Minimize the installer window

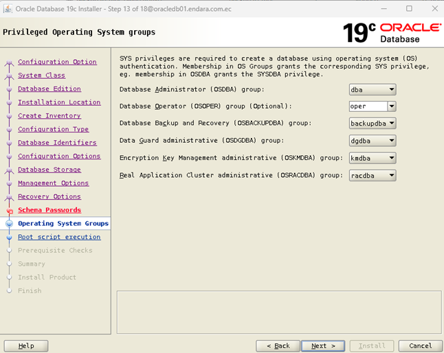tap(384, 9)
